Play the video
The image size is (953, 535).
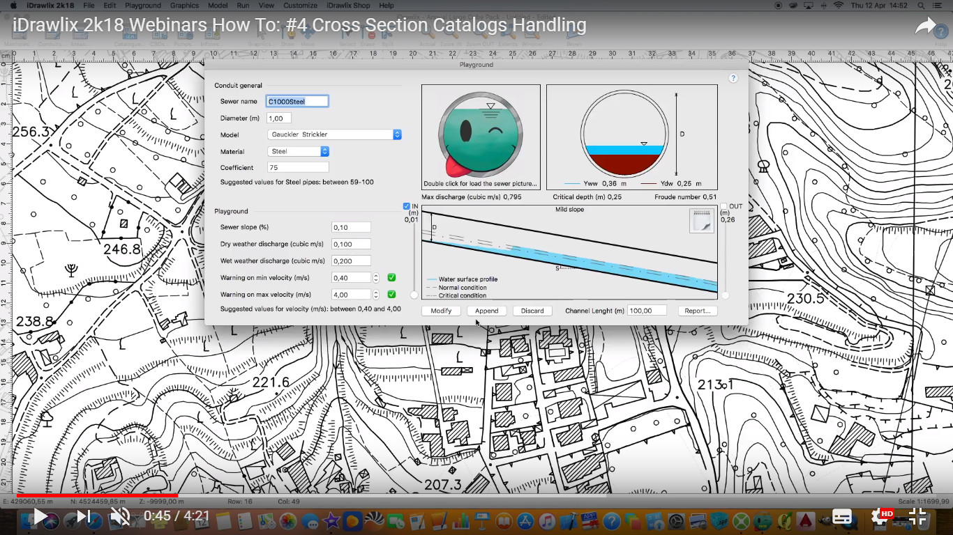[x=40, y=516]
